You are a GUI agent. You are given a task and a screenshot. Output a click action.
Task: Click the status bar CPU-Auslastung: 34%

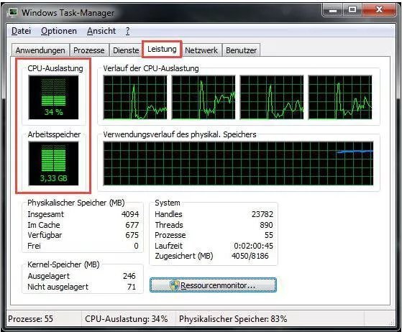127,319
